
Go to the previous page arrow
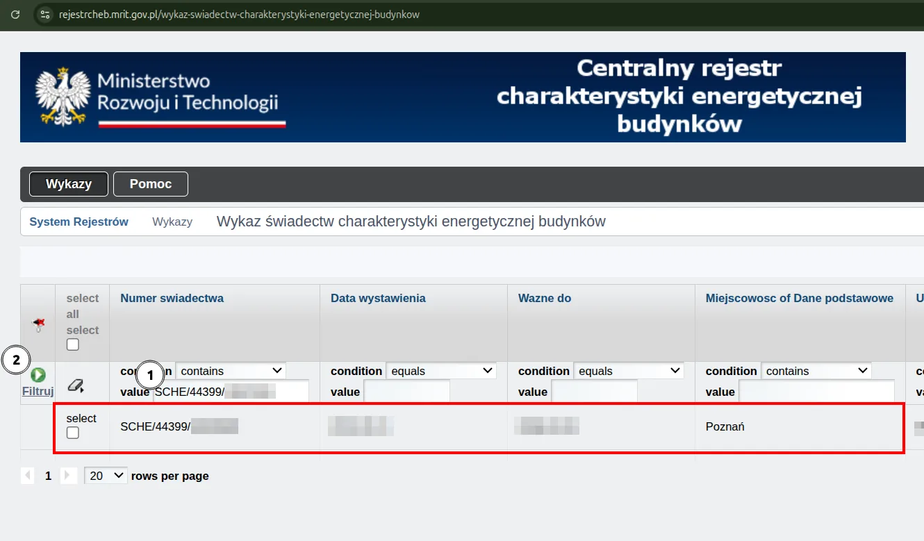[28, 476]
